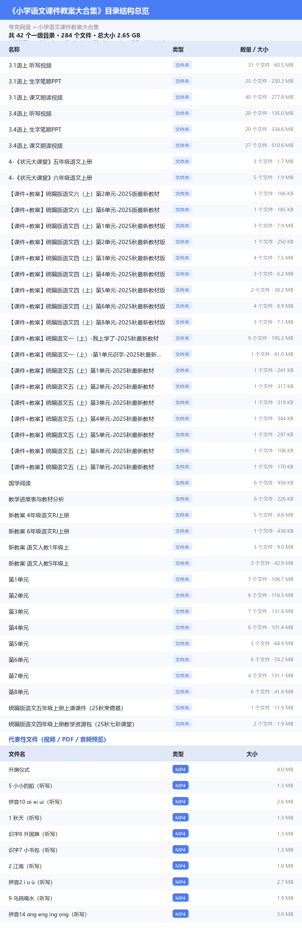Viewport: 302px width, 932px height.
Task: Open 4-《状元大课堂》六年级语文上册 folder
Action: coord(151,178)
